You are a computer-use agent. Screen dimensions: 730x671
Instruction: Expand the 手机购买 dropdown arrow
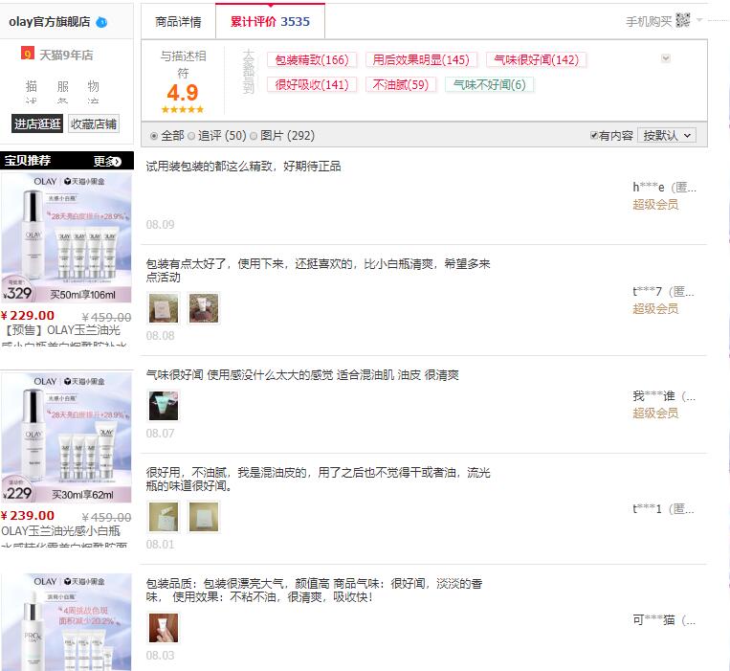700,20
